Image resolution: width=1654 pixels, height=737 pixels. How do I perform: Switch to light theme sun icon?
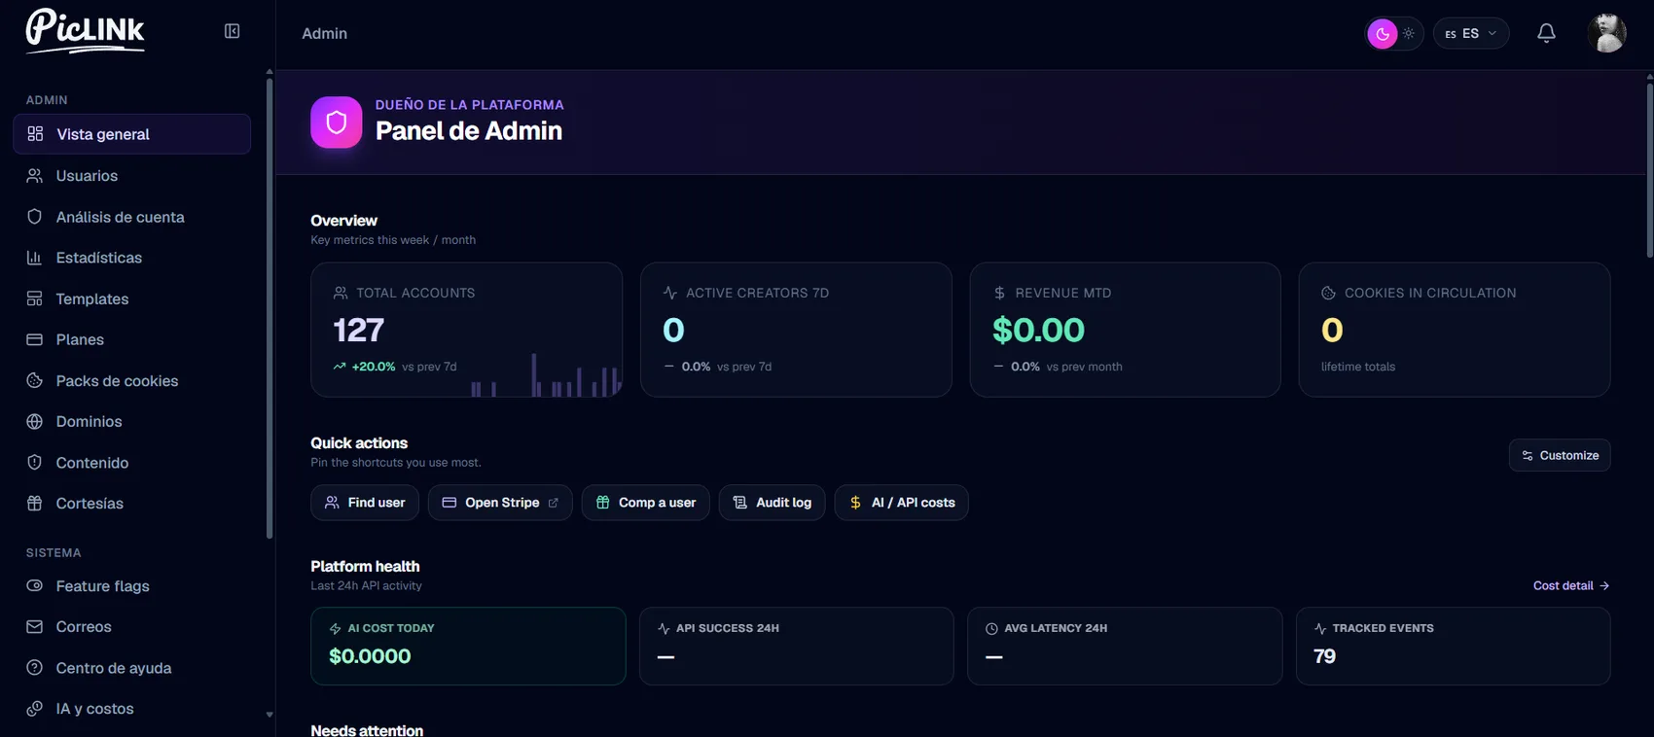pyautogui.click(x=1409, y=33)
